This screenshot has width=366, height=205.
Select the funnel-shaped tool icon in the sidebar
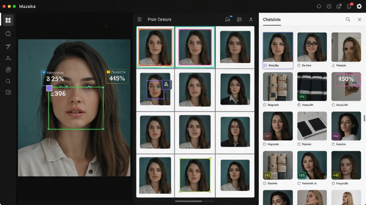[x=8, y=47]
